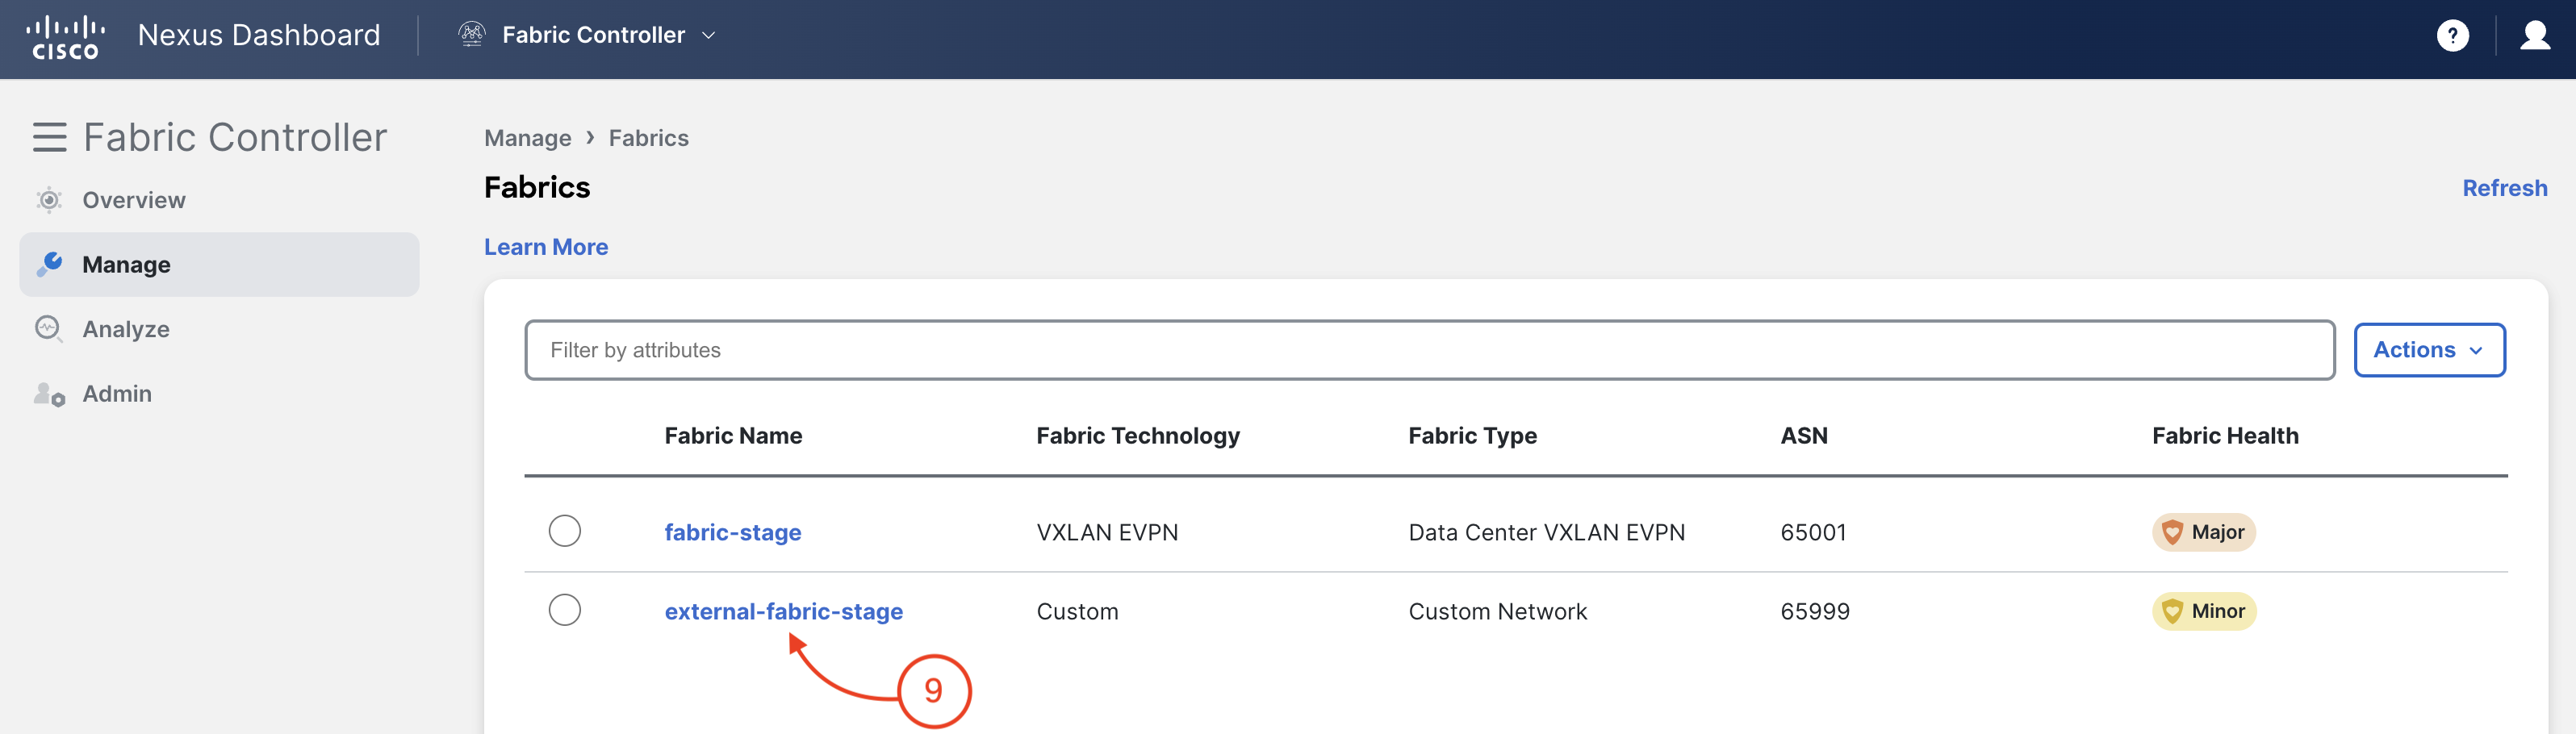The width and height of the screenshot is (2576, 734).
Task: Click the Admin user-gear icon
Action: [x=49, y=394]
